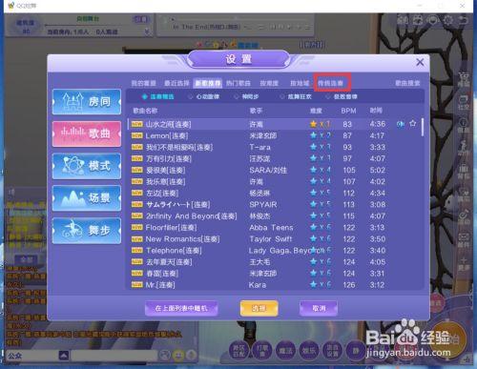Close the 设置 dialog with the X
Image resolution: width=477 pixels, height=369 pixels.
[420, 62]
